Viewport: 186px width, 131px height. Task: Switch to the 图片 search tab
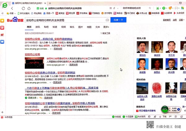pos(81,27)
